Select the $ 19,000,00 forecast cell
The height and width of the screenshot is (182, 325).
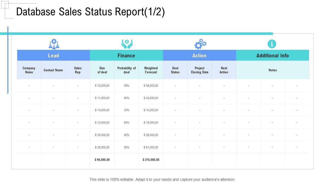coord(151,123)
